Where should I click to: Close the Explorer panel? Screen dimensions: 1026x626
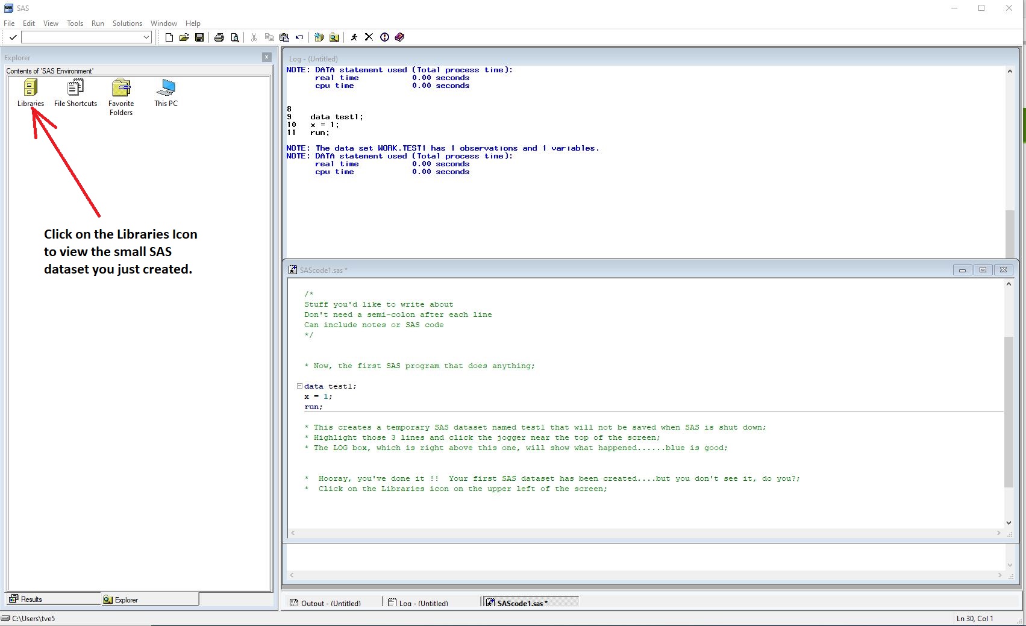pos(266,57)
